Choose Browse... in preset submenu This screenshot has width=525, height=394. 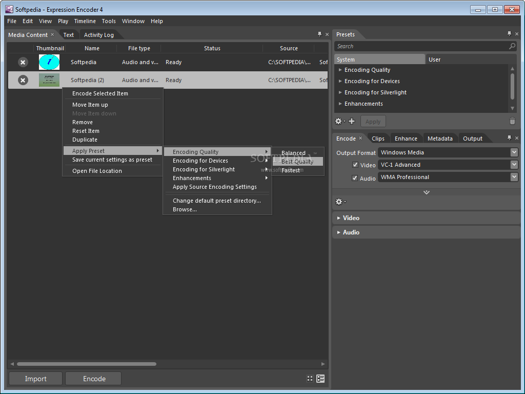tap(217, 209)
